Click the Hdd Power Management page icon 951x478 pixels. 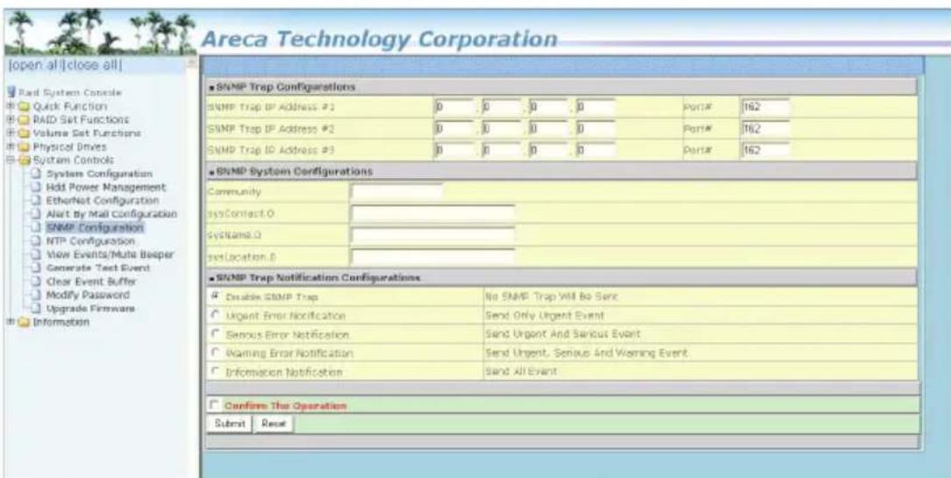pyautogui.click(x=38, y=188)
